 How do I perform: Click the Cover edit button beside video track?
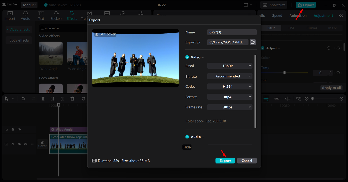(x=42, y=144)
